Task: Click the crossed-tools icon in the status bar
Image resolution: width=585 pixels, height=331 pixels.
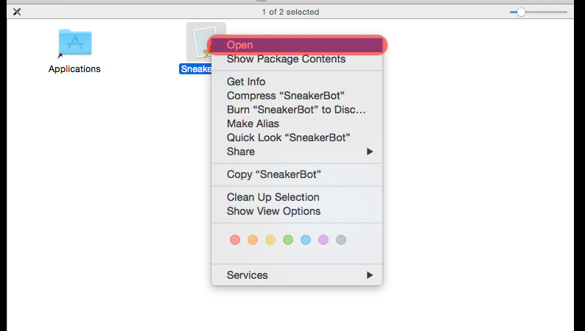Action: point(17,12)
